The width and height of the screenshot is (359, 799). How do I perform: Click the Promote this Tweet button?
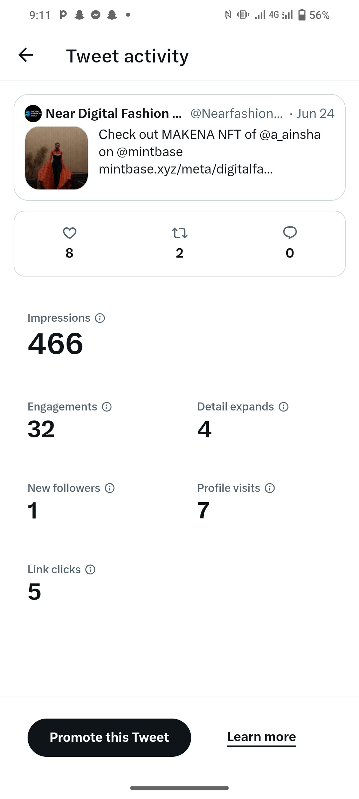coord(109,737)
